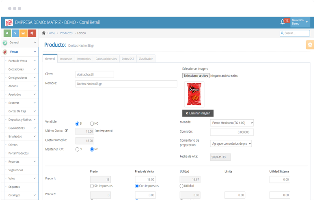Image resolution: width=315 pixels, height=200 pixels.
Task: Click the Seleccionar archivo button
Action: point(196,76)
